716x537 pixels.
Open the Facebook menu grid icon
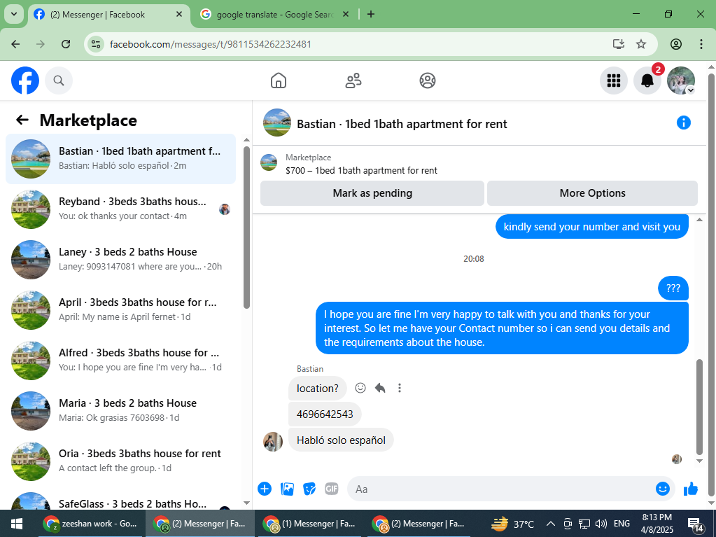coord(613,81)
